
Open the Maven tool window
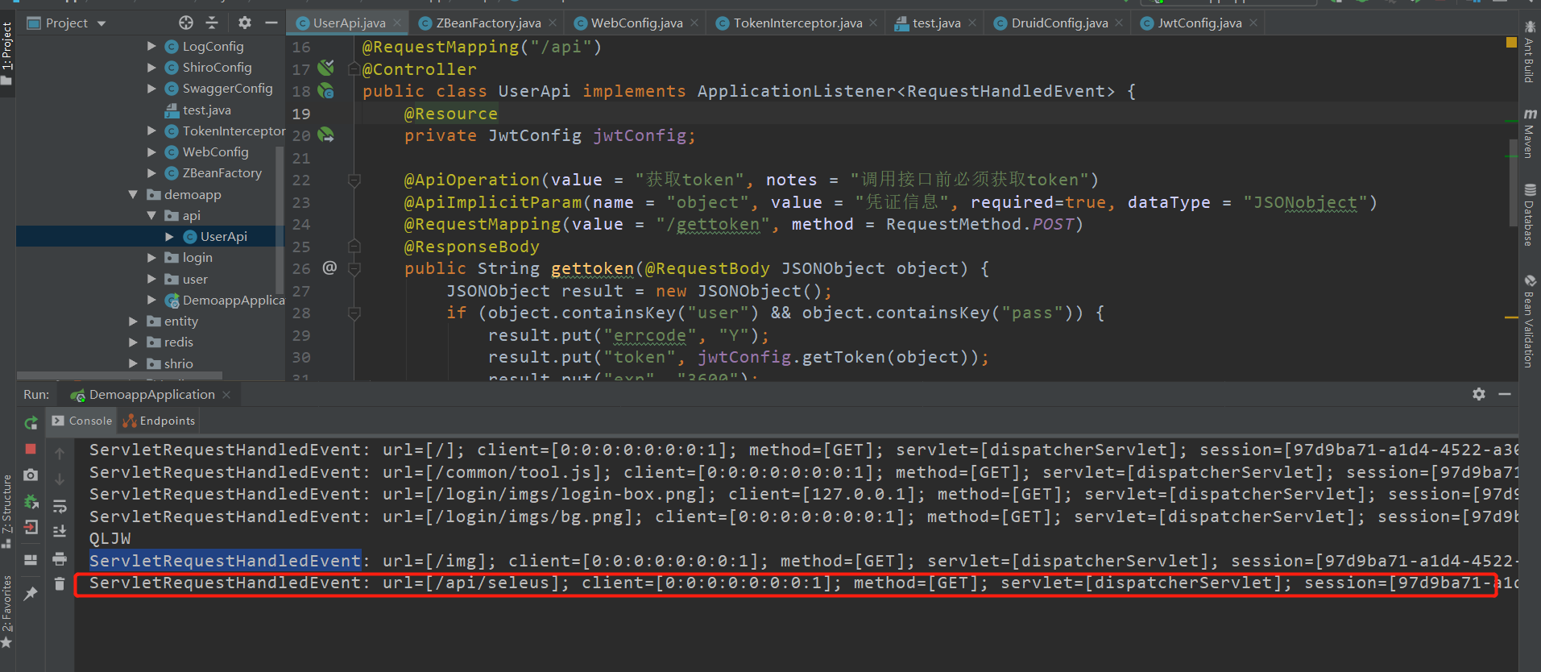[x=1529, y=134]
